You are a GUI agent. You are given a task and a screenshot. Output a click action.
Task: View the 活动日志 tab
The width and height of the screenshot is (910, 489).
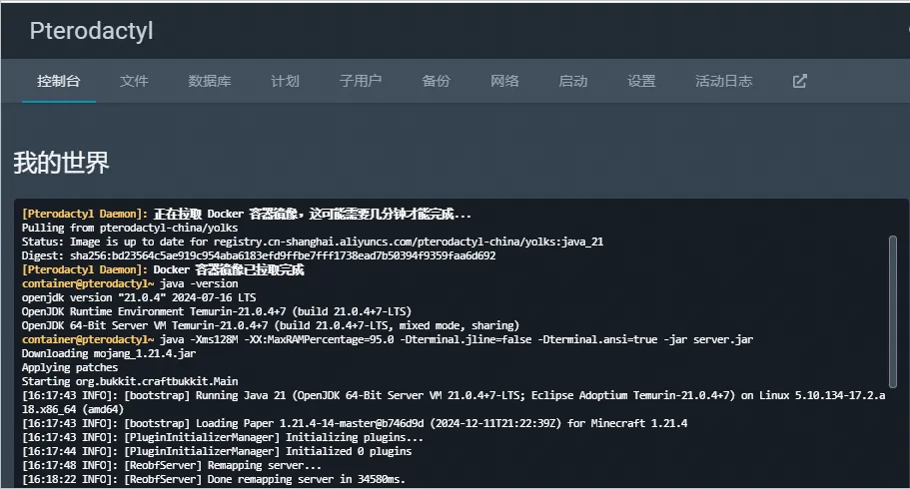[723, 81]
